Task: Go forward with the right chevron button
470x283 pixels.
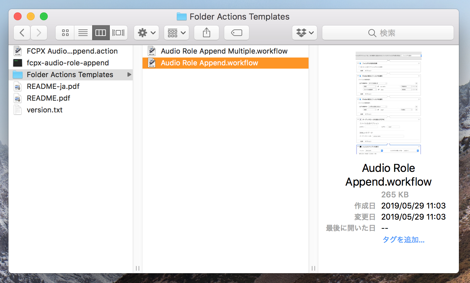Action: 39,33
